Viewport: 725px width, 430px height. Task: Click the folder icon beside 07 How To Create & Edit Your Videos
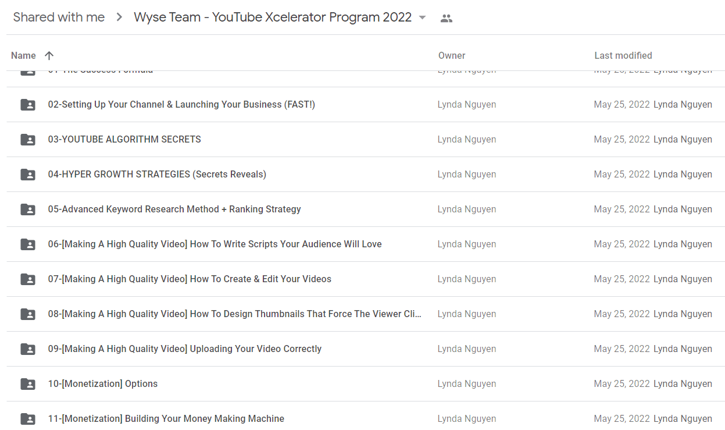[x=27, y=279]
